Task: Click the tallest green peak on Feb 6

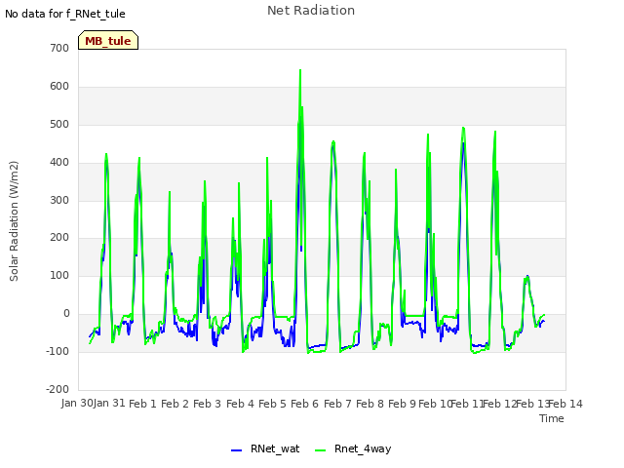Action: [x=300, y=71]
